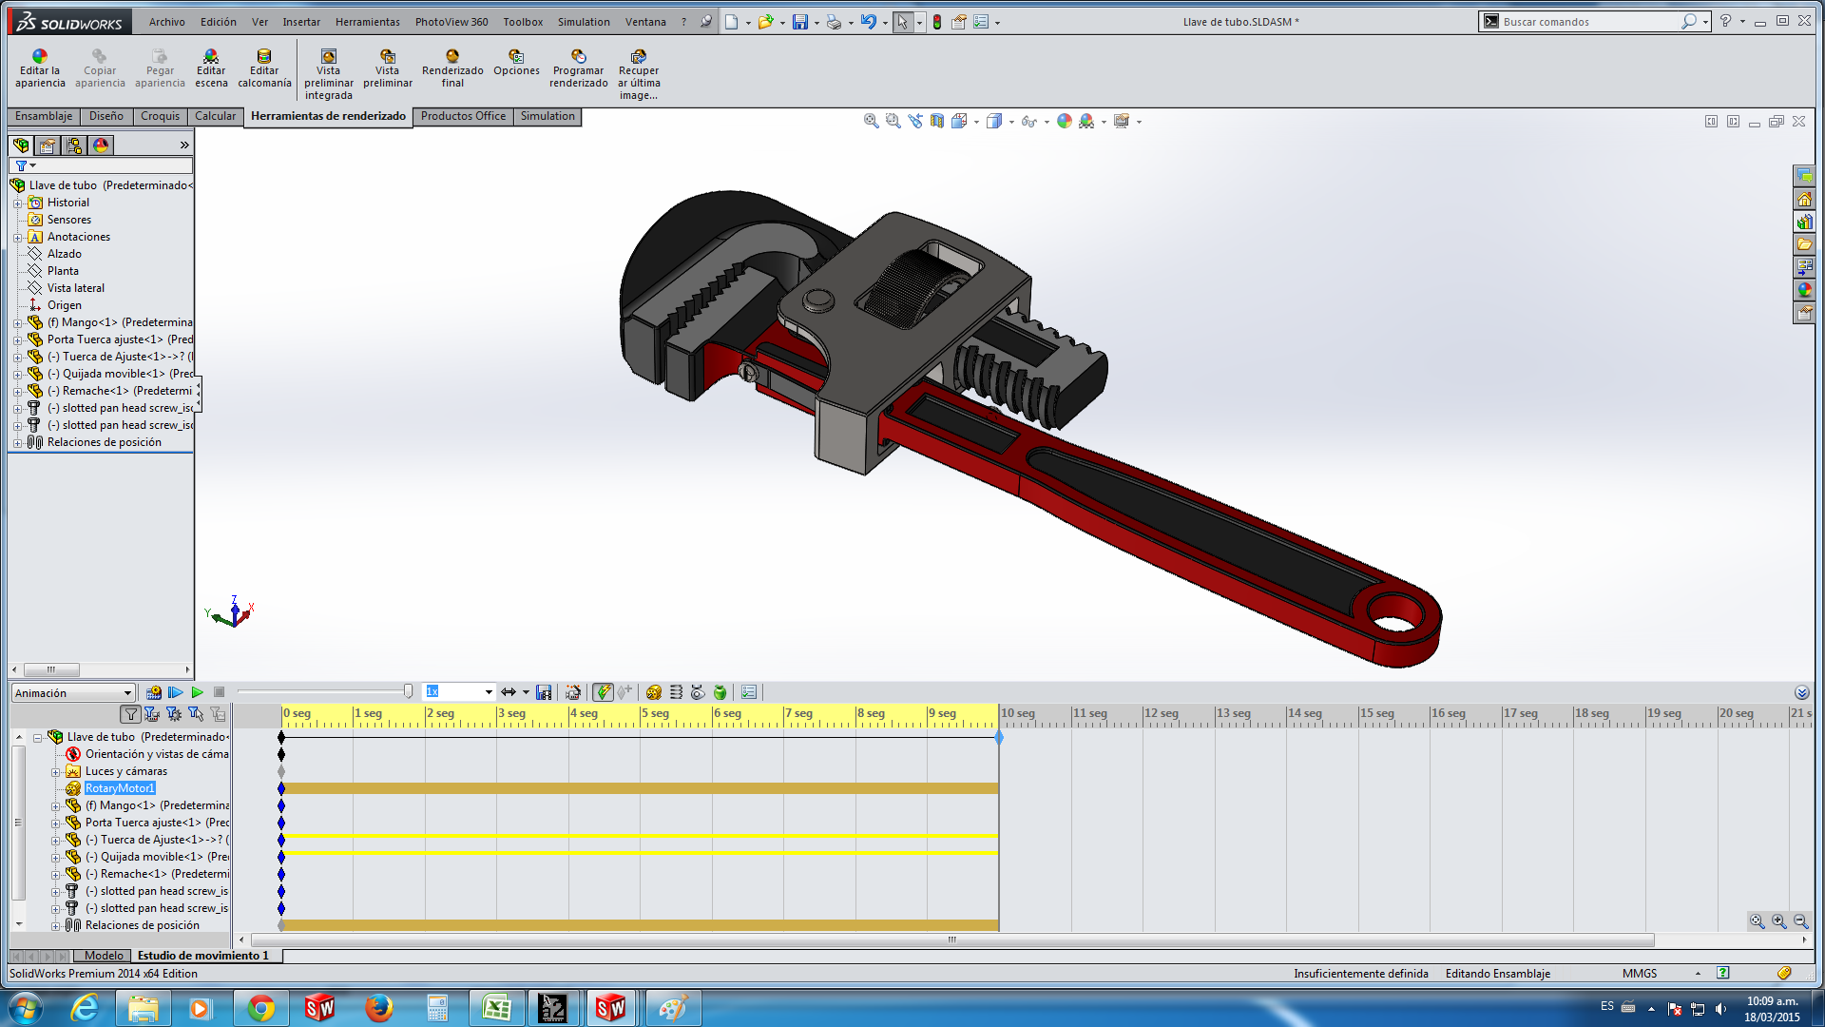Toggle the no-filter funnel button

click(x=130, y=714)
